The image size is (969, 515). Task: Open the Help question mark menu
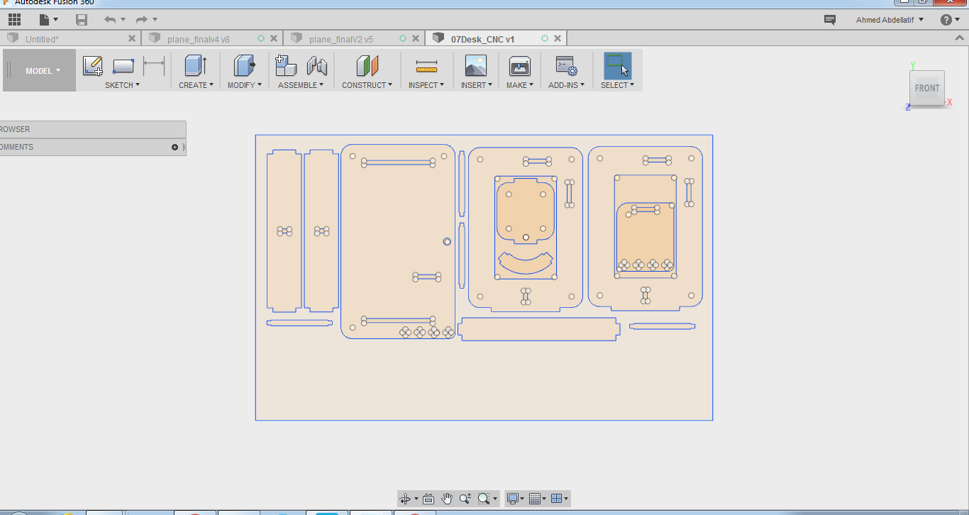[x=950, y=20]
